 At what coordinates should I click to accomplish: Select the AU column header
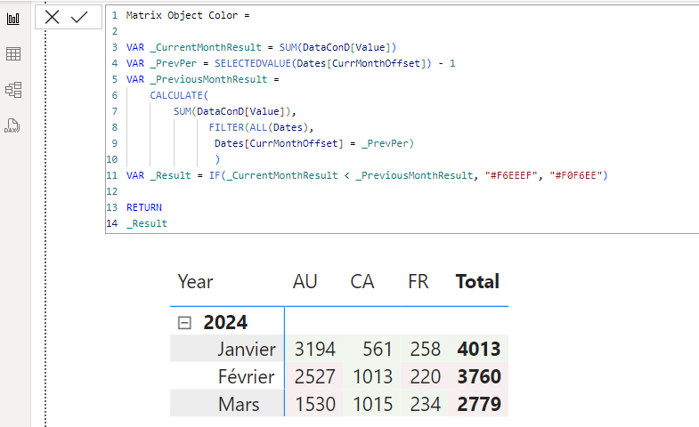pos(305,281)
